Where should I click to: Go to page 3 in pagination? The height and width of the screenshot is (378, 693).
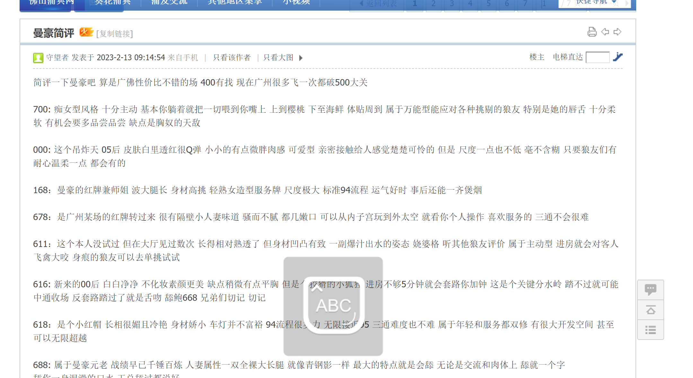[x=452, y=4]
